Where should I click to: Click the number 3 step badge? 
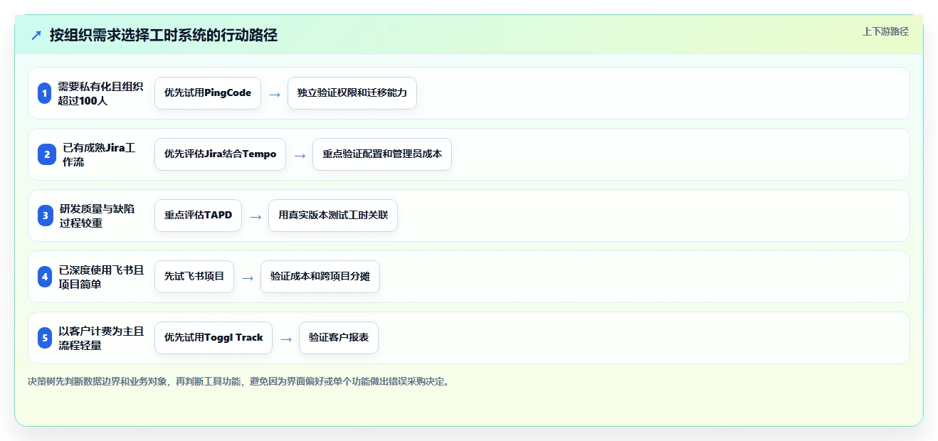tap(46, 216)
